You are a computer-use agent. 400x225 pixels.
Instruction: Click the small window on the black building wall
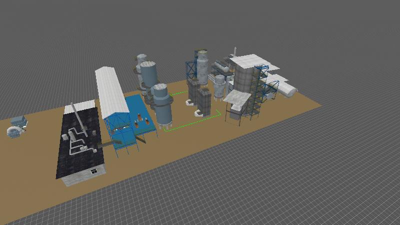[x=93, y=171]
